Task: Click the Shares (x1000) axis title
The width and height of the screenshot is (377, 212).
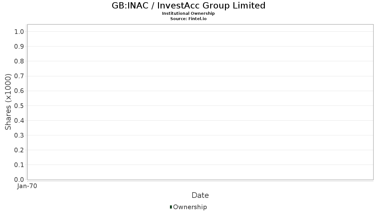Action: tap(8, 102)
